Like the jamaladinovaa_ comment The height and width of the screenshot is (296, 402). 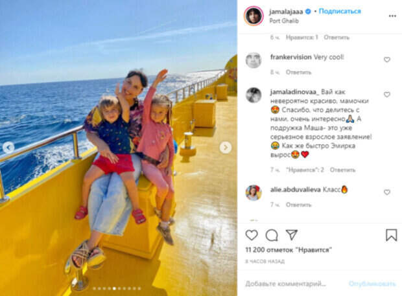coord(387,95)
